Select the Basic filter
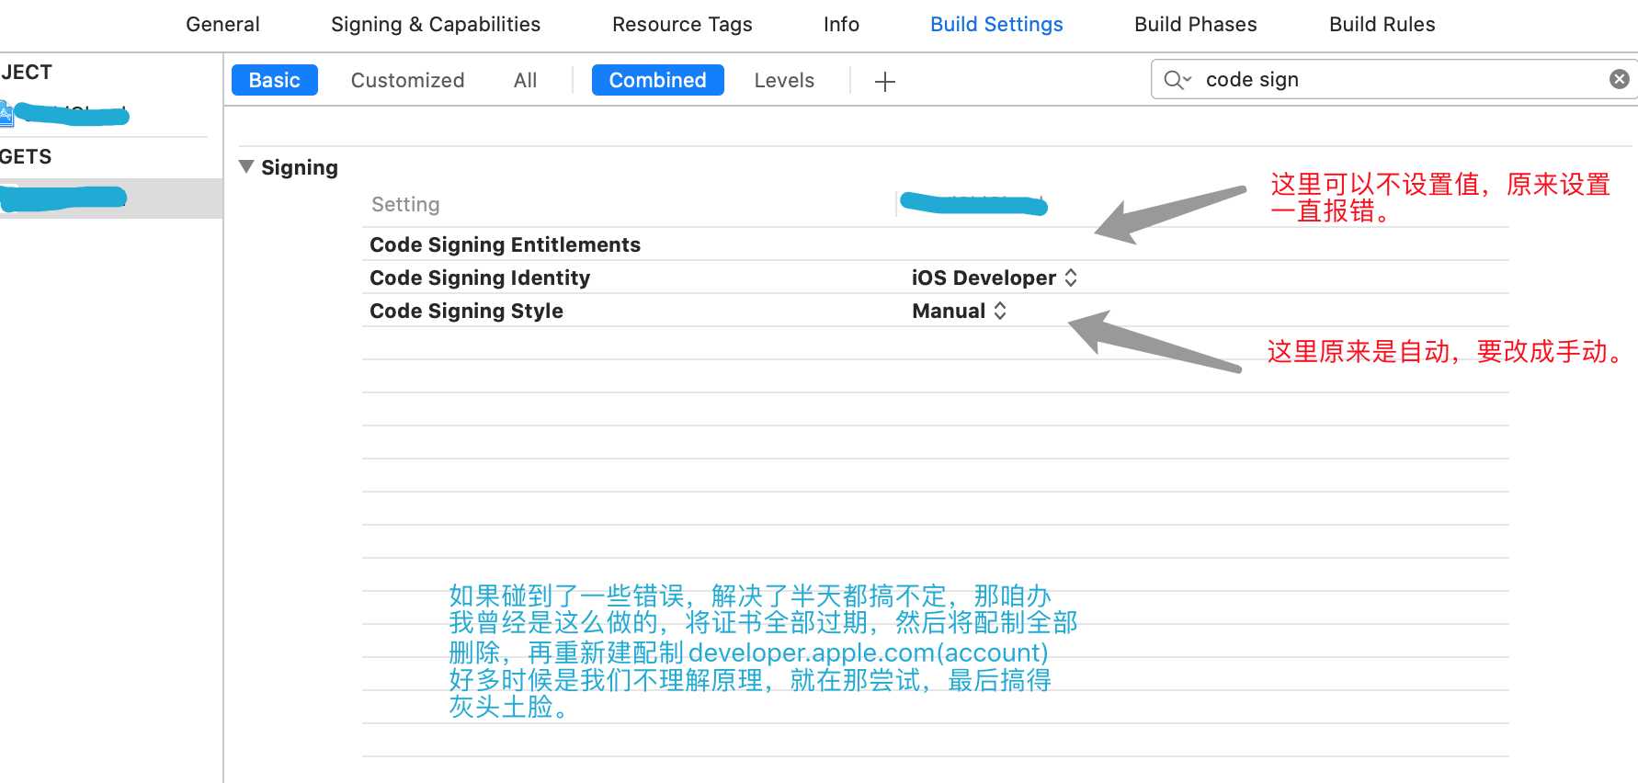Screen dimensions: 1638x783 (x=274, y=80)
